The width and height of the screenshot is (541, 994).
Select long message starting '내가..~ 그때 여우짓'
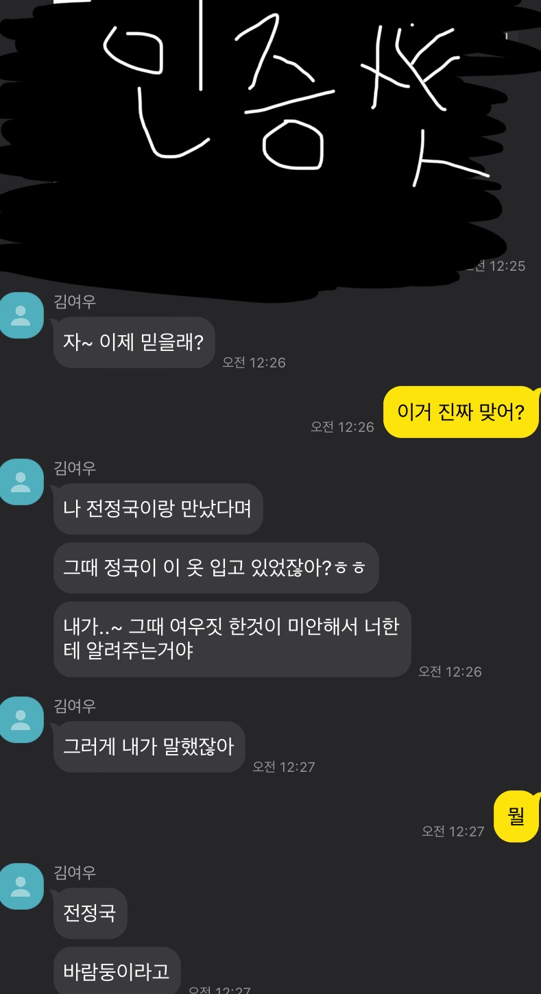click(232, 639)
